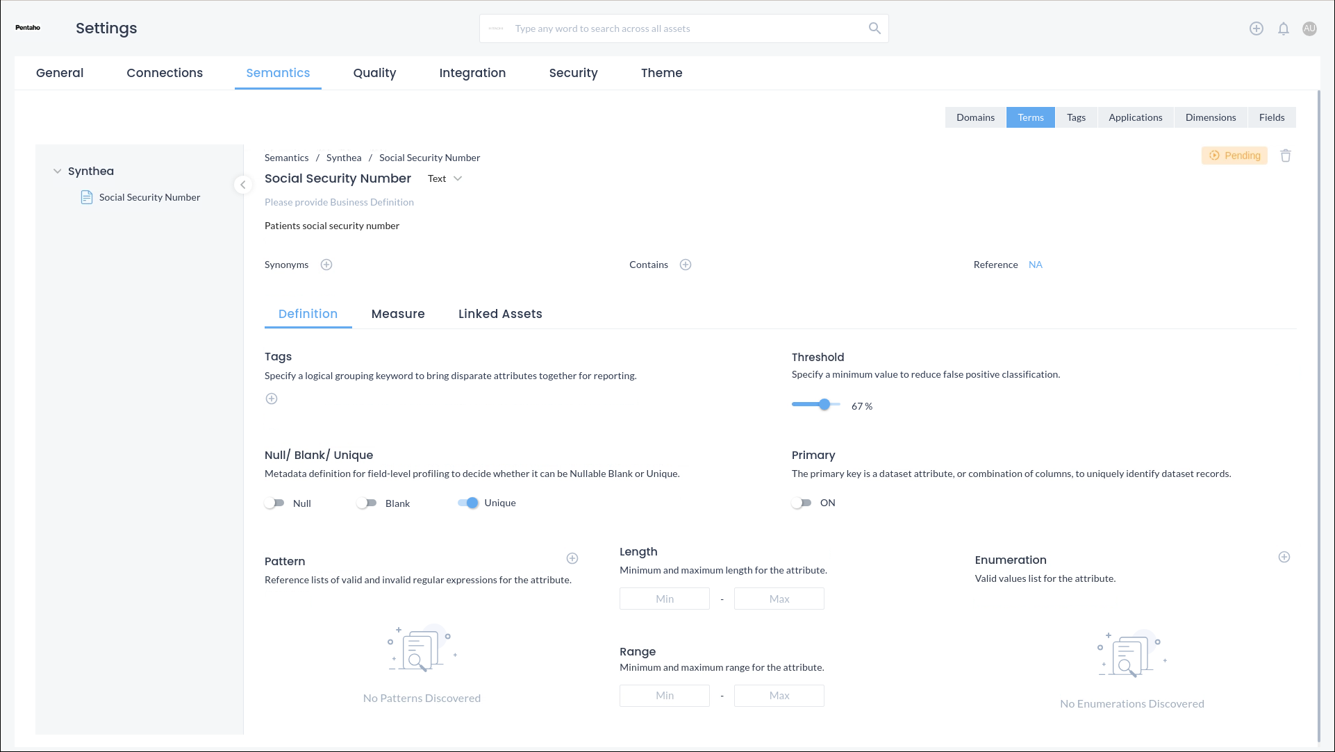
Task: Click the Pending status button
Action: 1234,156
